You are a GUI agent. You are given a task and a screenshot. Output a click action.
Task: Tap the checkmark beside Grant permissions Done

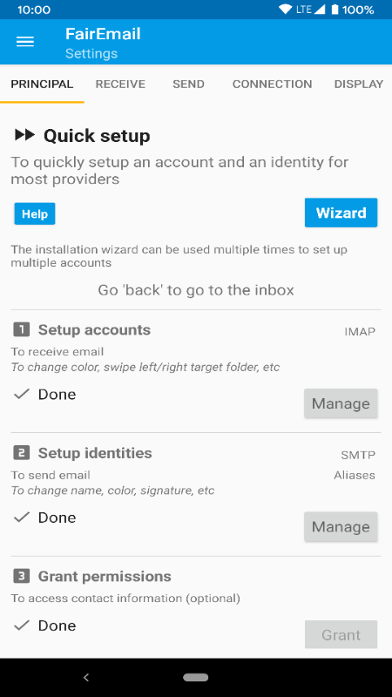coord(21,626)
